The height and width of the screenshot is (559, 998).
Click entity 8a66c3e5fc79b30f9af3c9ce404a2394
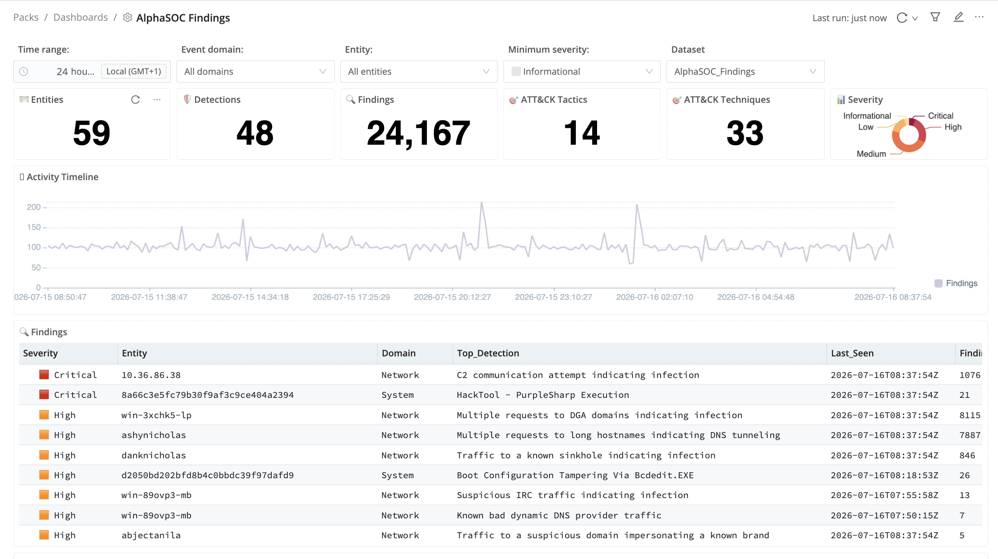(207, 395)
